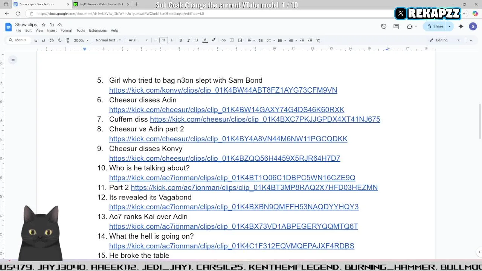Viewport: 482px width, 271px height.
Task: Decrease font size with minus button
Action: (x=156, y=40)
